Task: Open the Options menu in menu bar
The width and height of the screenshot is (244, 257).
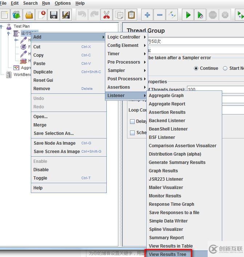Action: coord(62,3)
